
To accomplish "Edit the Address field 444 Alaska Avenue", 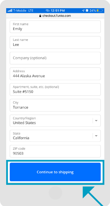I will click(55, 74).
